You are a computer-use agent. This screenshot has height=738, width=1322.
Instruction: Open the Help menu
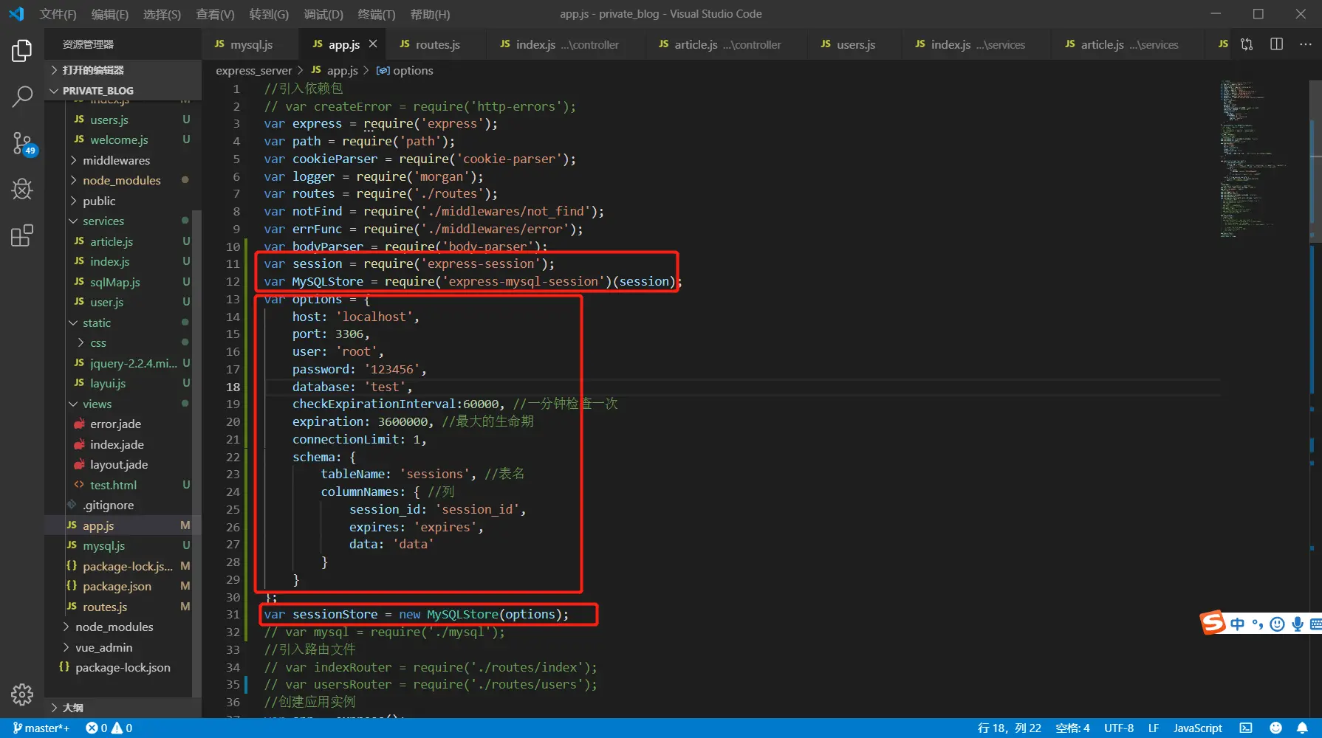click(x=430, y=14)
